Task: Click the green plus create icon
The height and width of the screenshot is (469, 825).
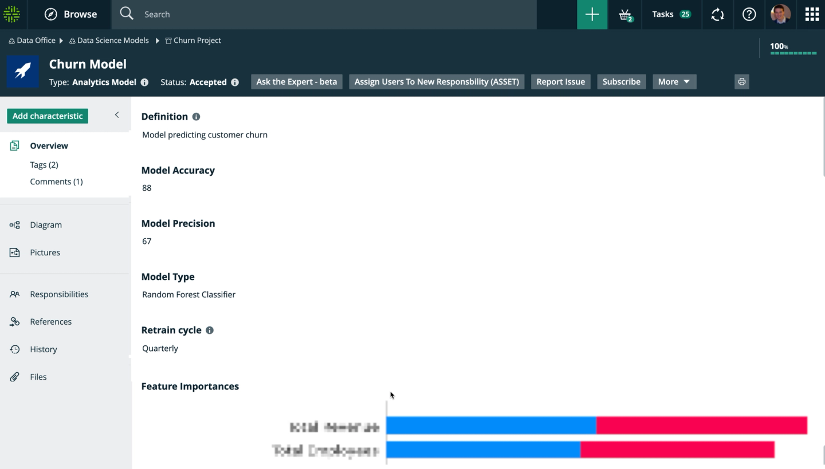Action: click(592, 14)
